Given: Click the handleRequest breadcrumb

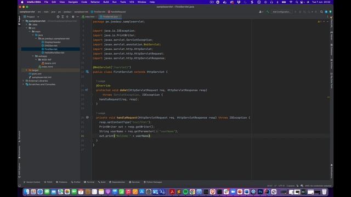Looking at the screenshot, I should [x=117, y=11].
